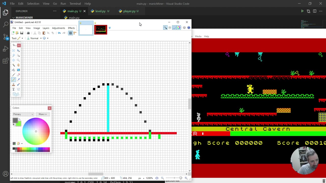The height and width of the screenshot is (183, 326).
Task: Toggle rulers in paint.net toolbar
Action: [75, 33]
